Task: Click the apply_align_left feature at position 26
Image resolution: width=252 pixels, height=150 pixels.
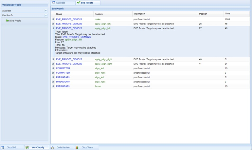Action: [103, 24]
